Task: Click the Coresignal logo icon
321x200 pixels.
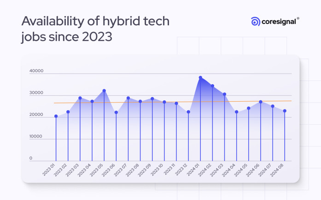Action: [x=256, y=21]
